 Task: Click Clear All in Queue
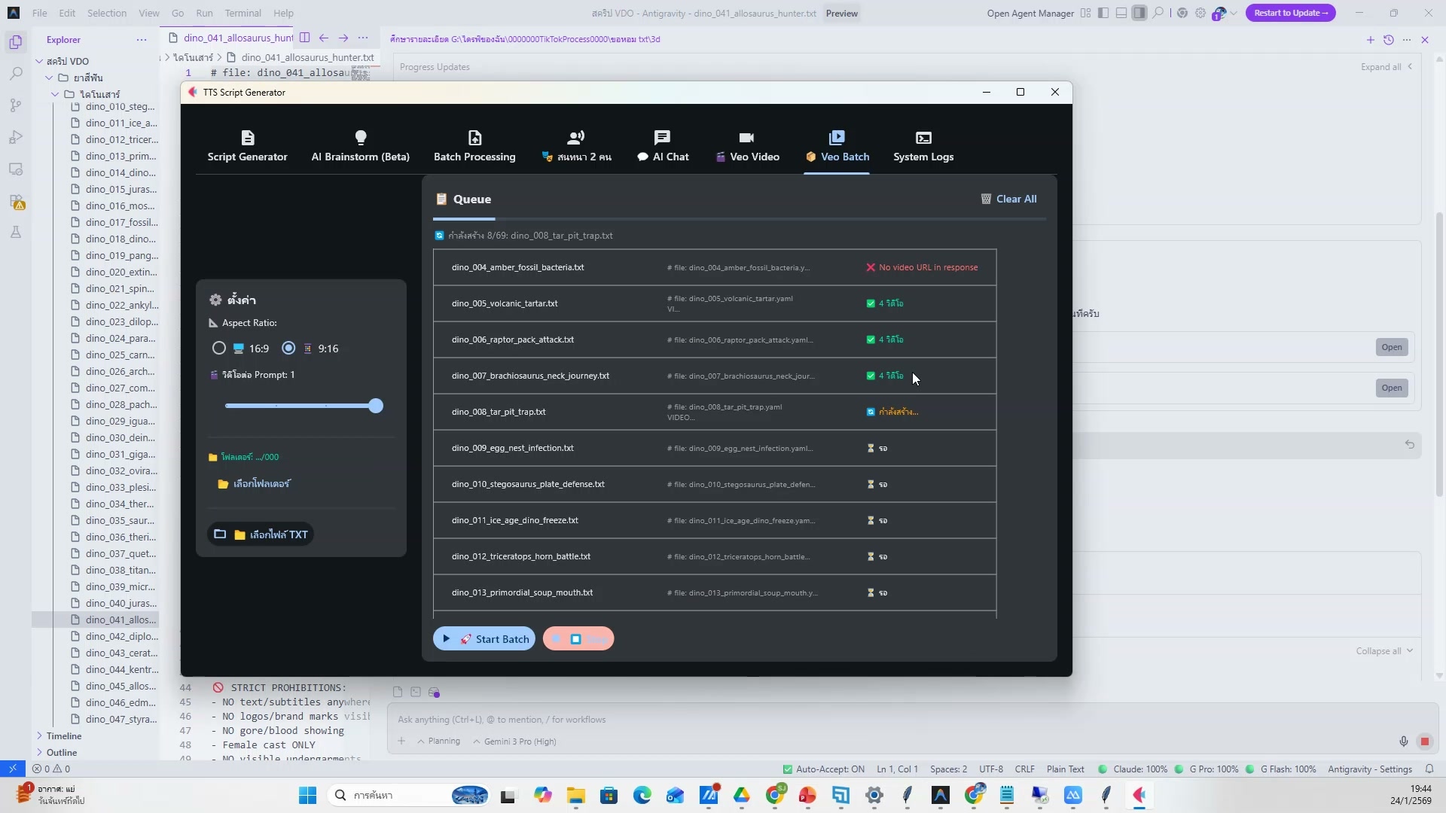coord(1008,199)
